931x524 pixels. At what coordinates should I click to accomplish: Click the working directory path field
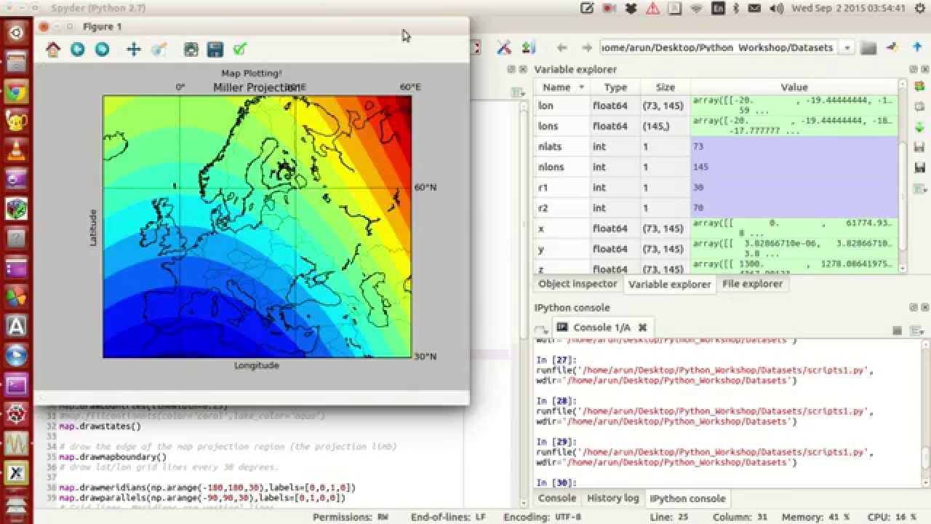click(719, 48)
